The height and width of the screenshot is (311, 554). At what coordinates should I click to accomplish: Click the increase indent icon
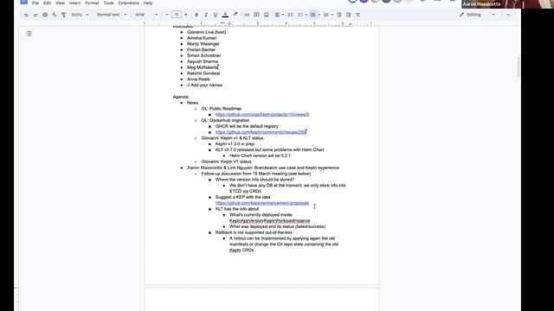click(x=348, y=15)
